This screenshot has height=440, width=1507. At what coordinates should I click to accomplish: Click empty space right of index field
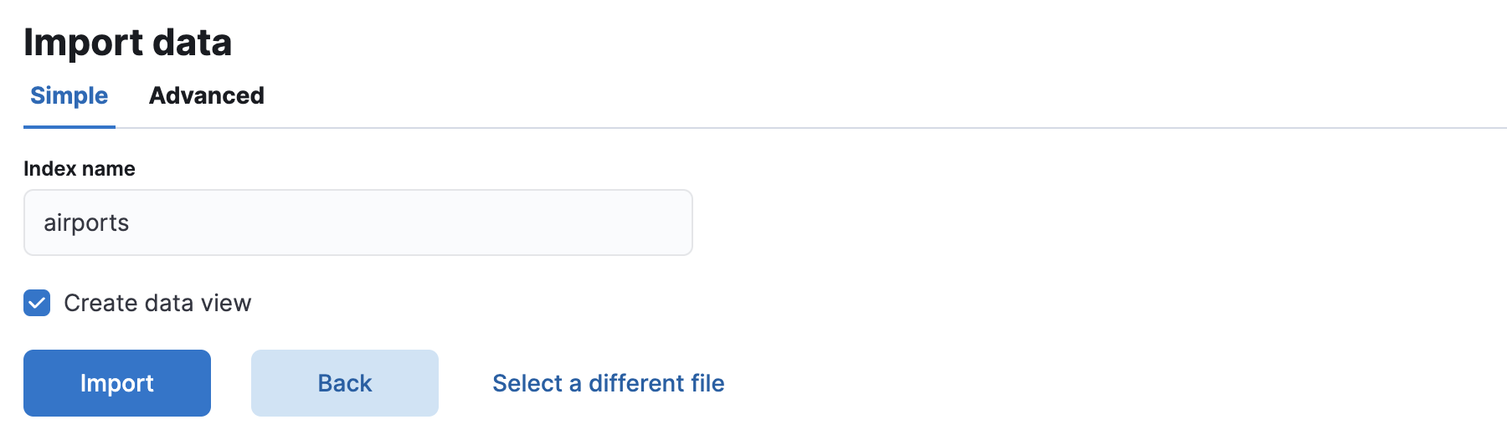point(1088,223)
